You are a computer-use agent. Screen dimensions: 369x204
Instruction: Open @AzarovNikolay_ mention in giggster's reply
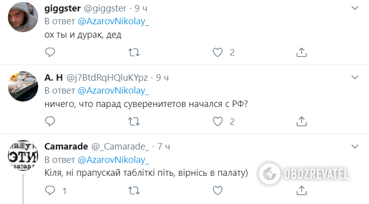[x=113, y=21]
